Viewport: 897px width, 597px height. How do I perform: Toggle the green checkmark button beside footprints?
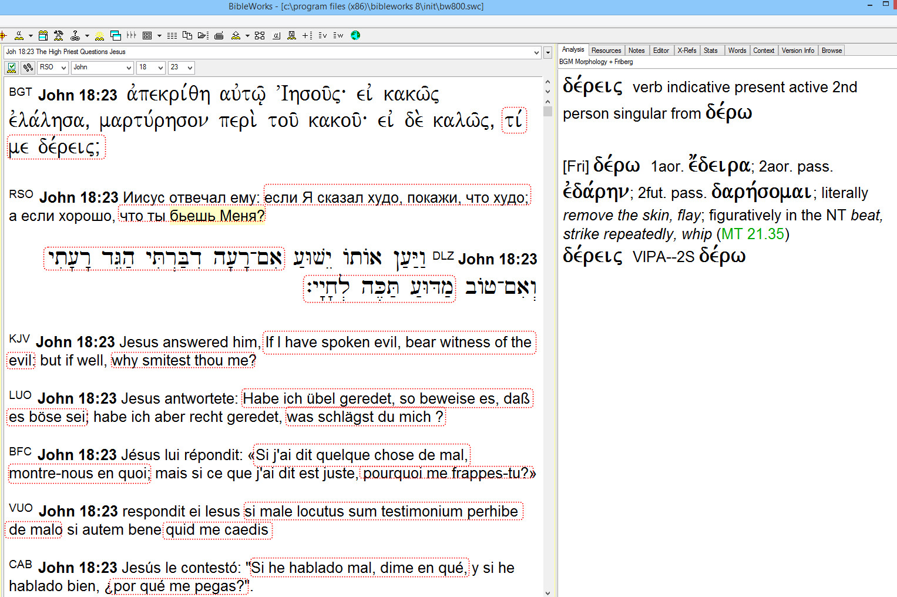tap(11, 68)
